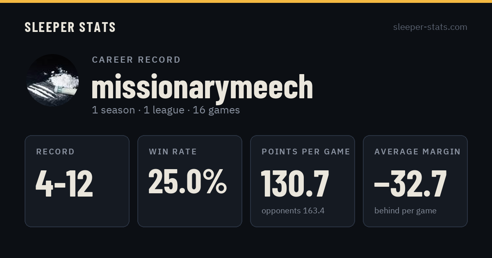
Task: Click the −32.7 margin value
Action: pos(410,184)
